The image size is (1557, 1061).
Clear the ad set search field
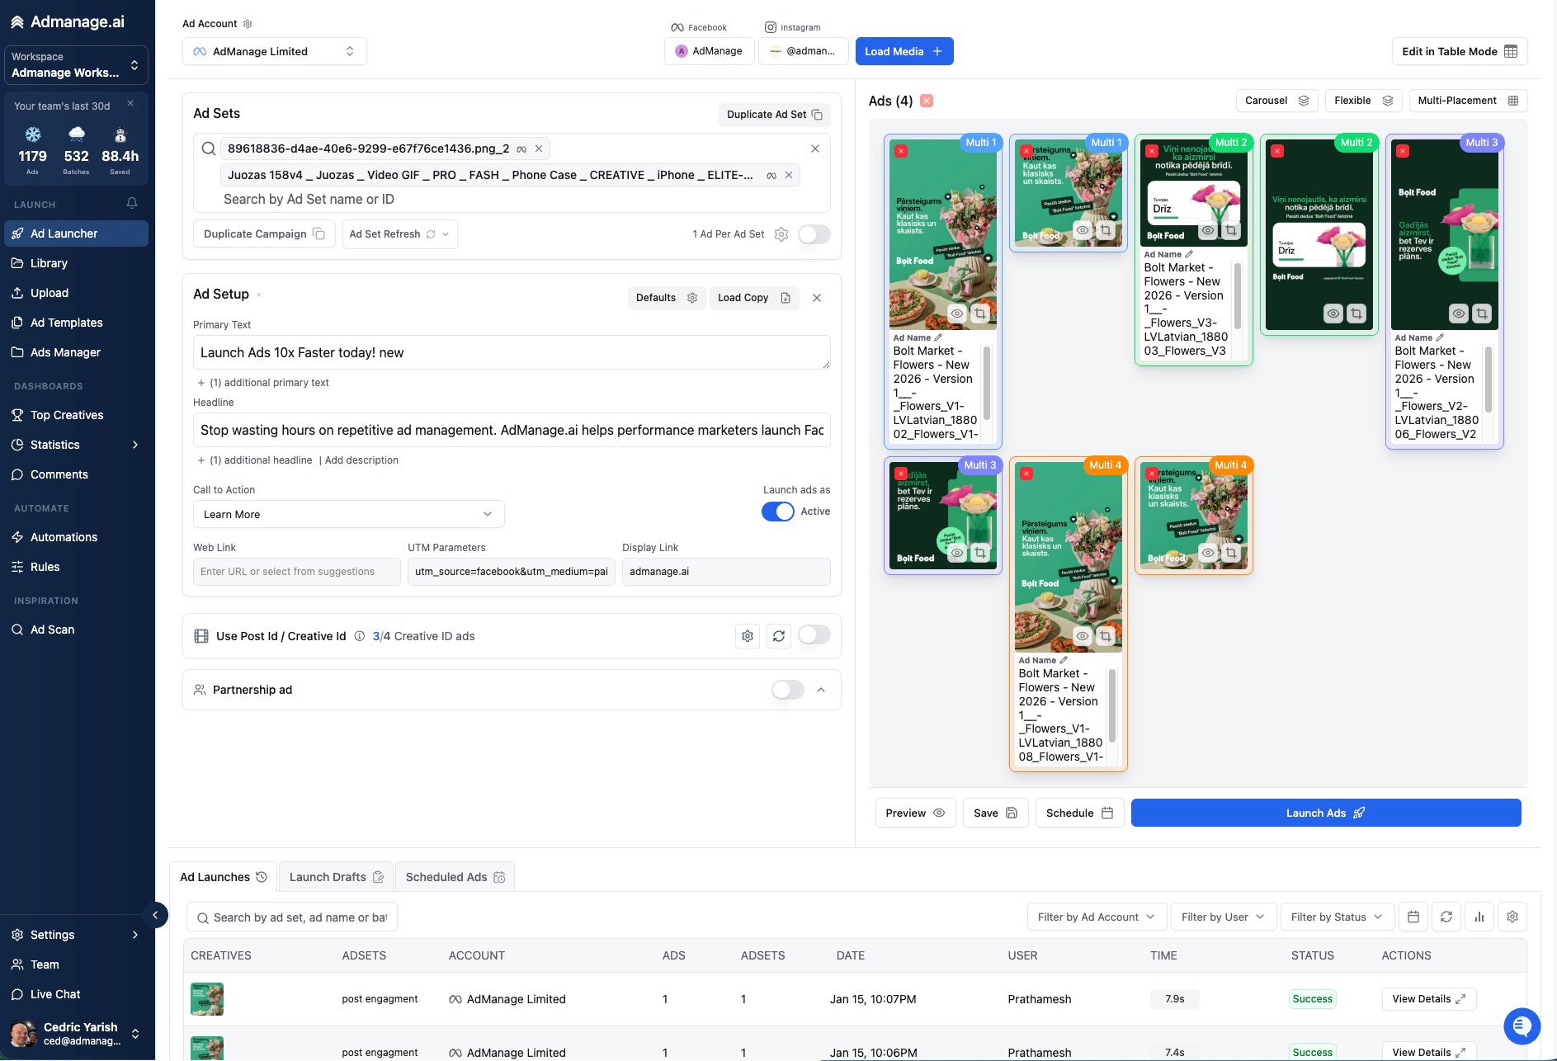pos(815,149)
